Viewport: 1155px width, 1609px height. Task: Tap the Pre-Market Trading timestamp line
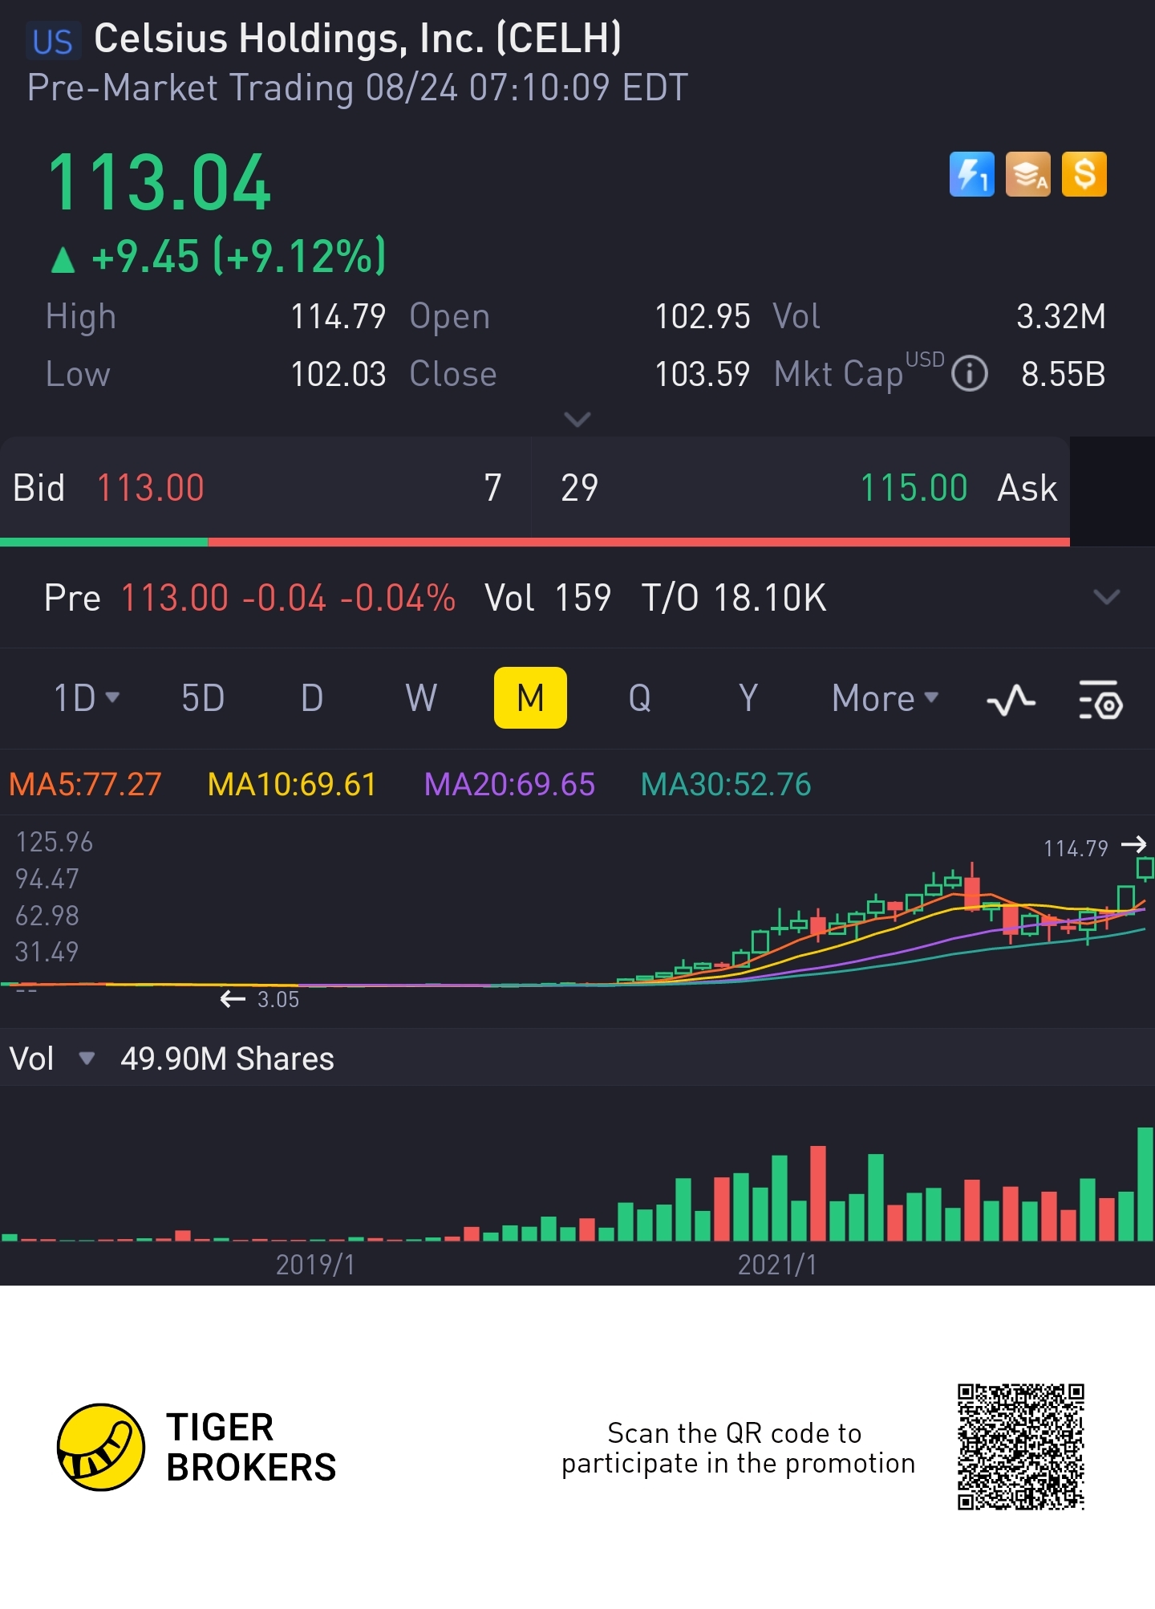coord(358,87)
